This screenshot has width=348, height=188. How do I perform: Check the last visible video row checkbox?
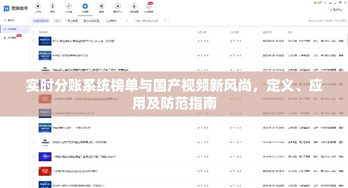pos(33,185)
